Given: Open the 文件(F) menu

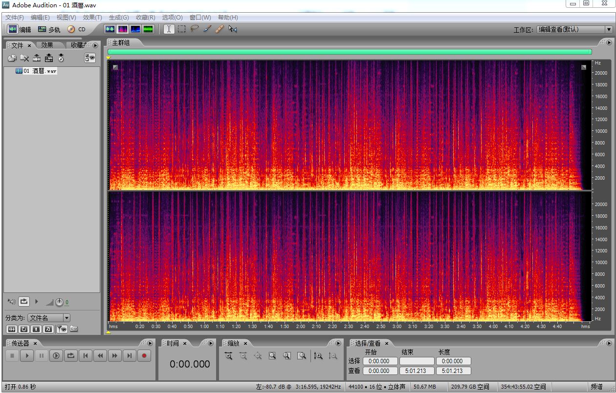Looking at the screenshot, I should click(x=15, y=17).
